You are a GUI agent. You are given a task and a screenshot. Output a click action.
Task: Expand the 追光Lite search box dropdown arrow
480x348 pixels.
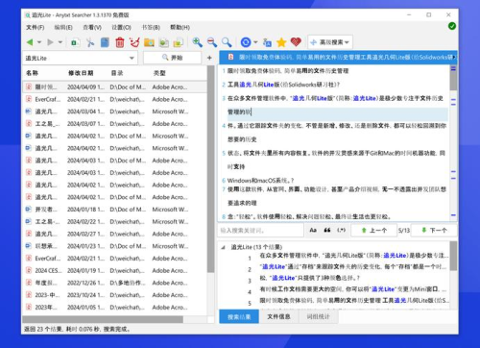tap(132, 58)
